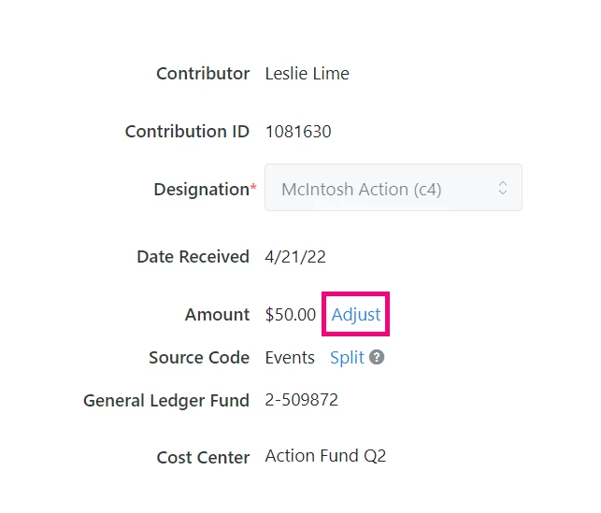Click the Adjust link next to Amount
Image resolution: width=601 pixels, height=513 pixels.
tap(356, 315)
